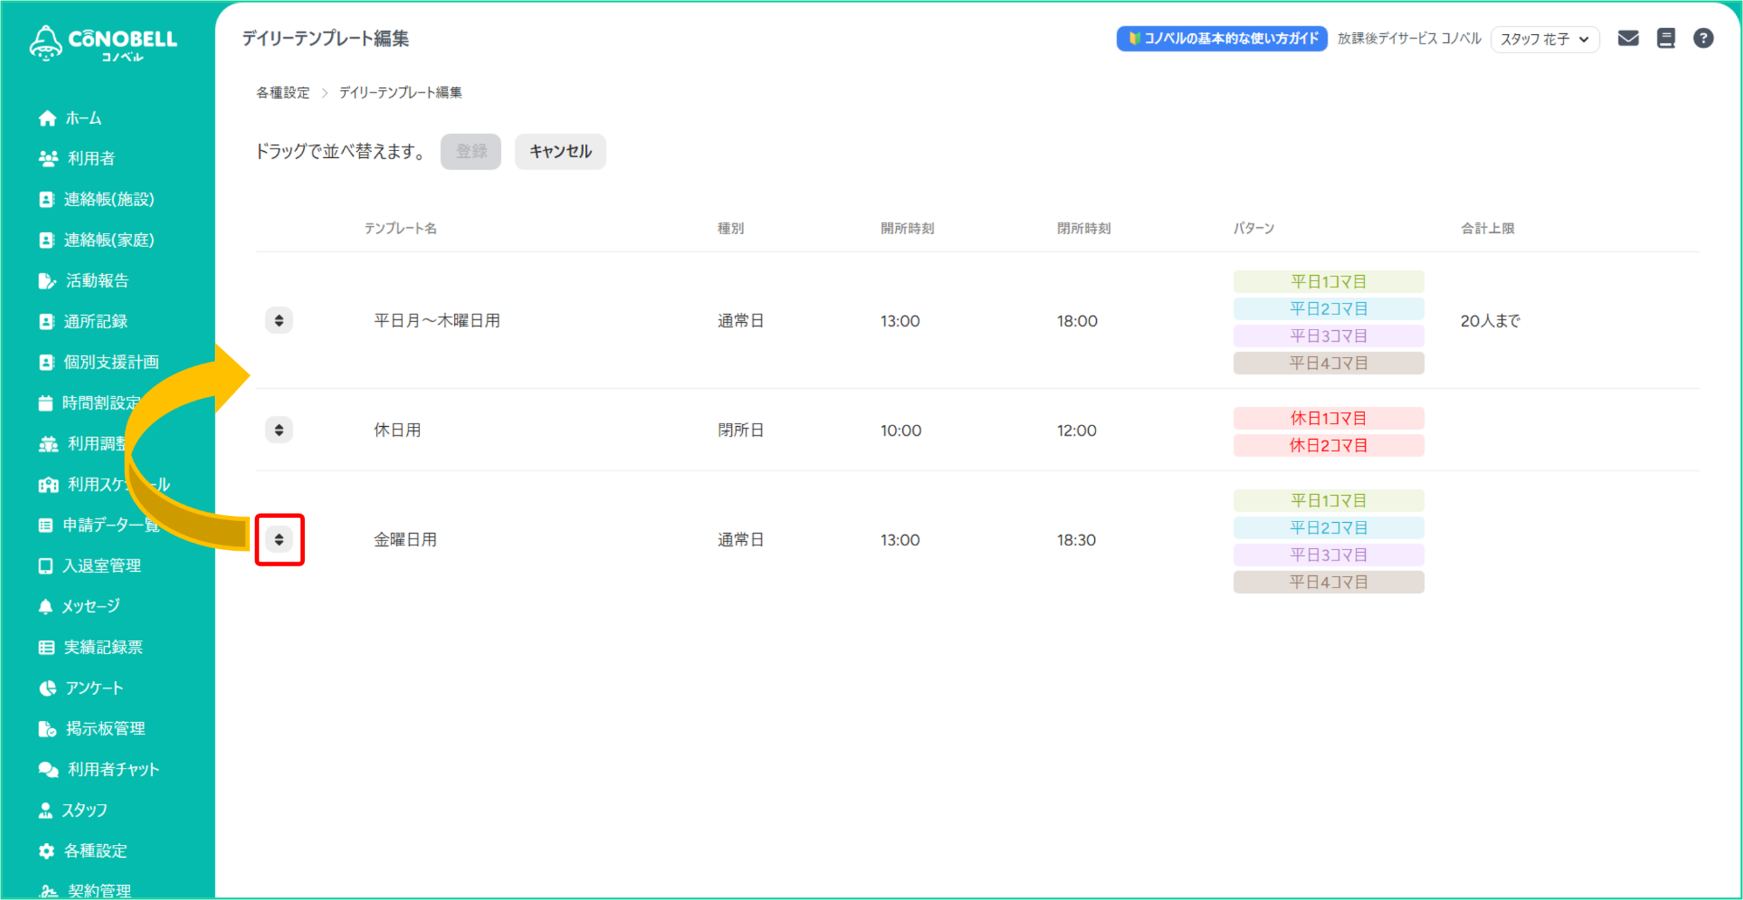Click drag handle for 平日月～木曜日用
The image size is (1743, 900).
pos(278,321)
